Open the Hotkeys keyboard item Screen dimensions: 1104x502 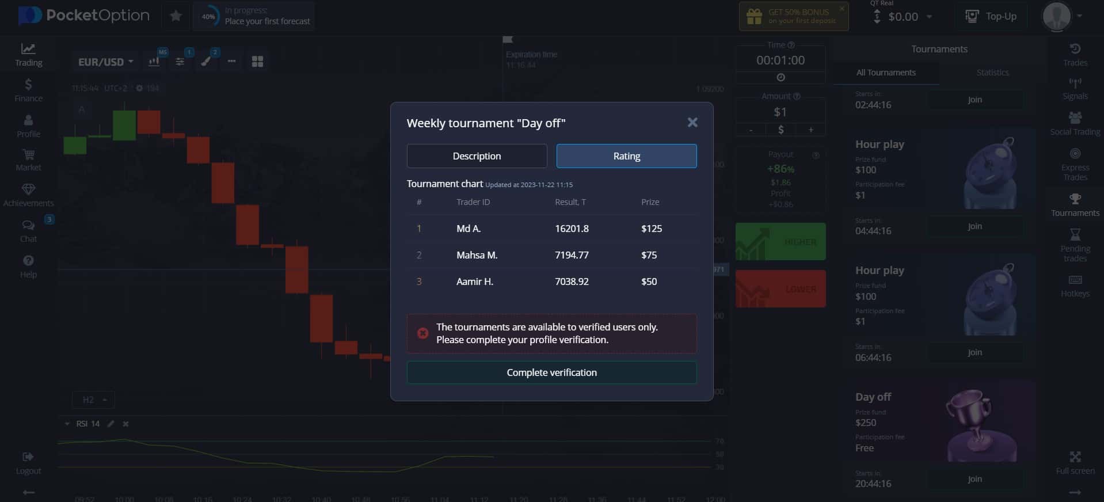1075,286
